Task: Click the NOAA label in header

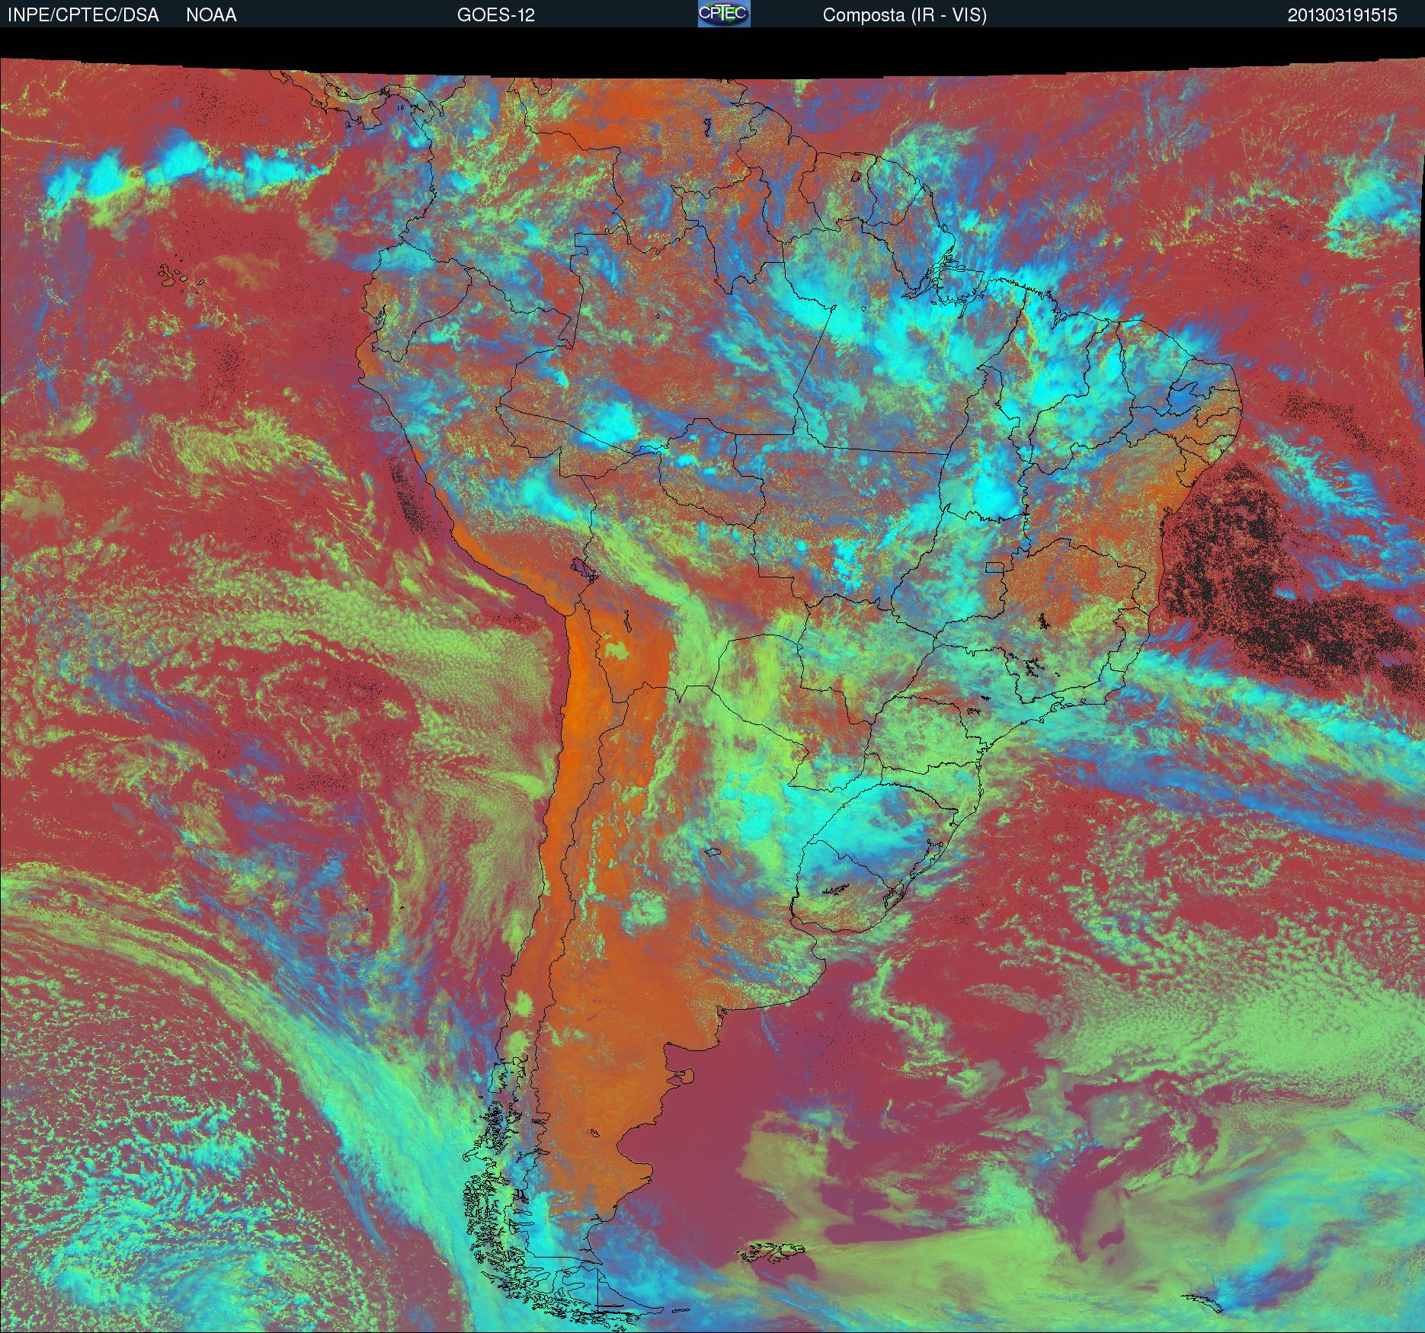Action: pos(211,15)
